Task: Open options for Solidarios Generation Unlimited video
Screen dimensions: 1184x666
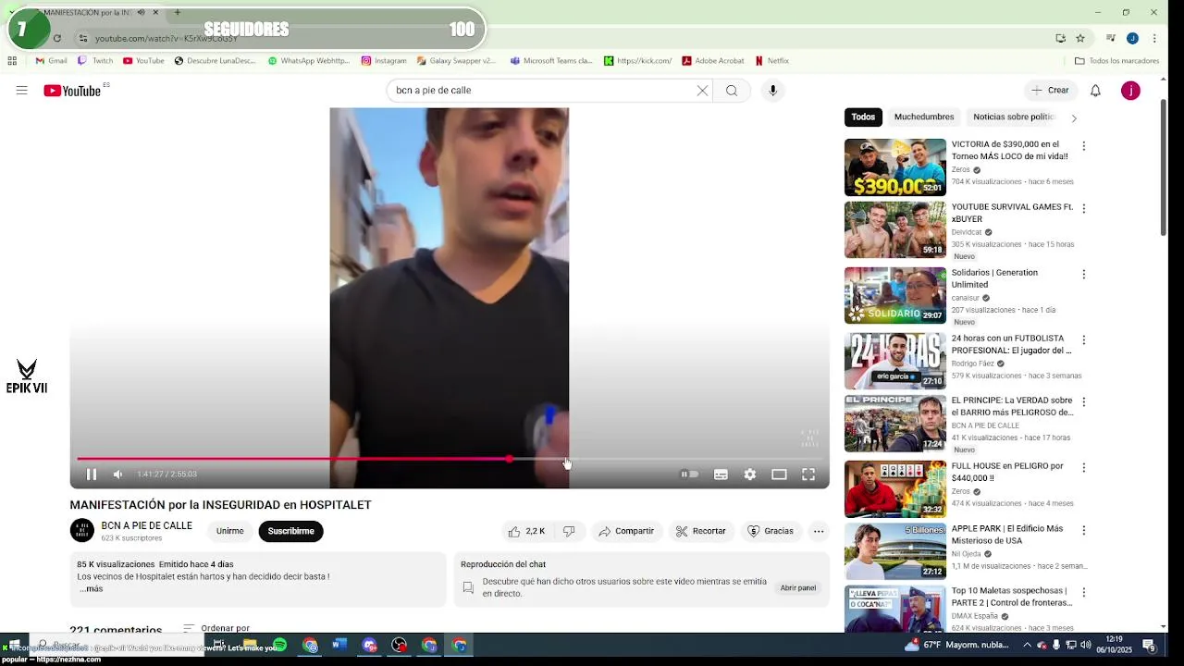Action: [1084, 275]
